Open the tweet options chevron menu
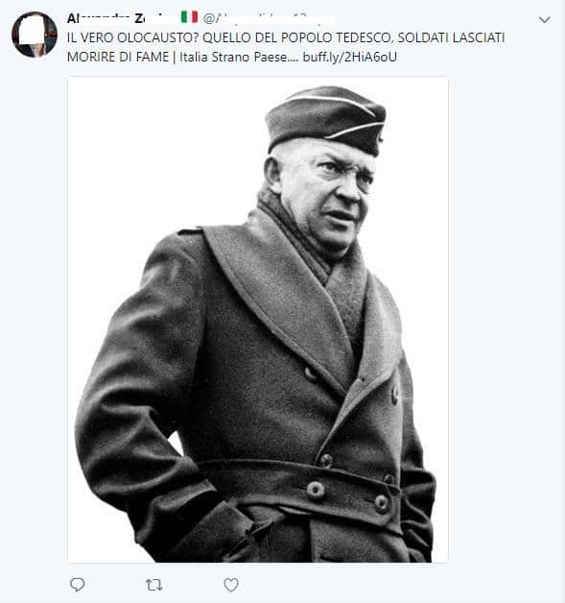Screen dimensions: 565x603 [544, 19]
